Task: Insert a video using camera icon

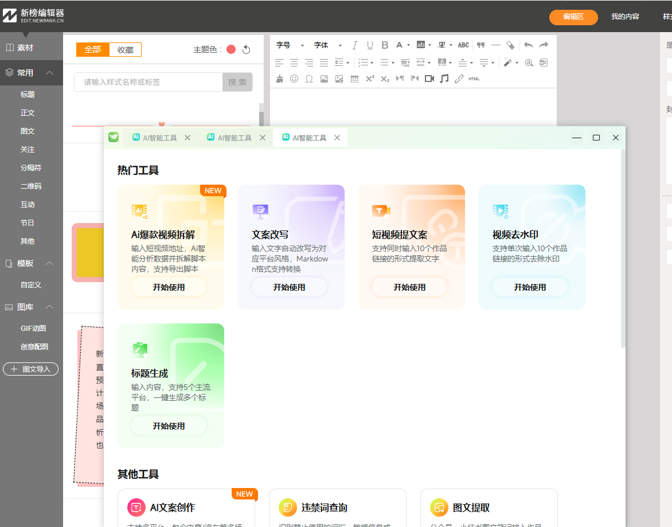Action: tap(429, 79)
